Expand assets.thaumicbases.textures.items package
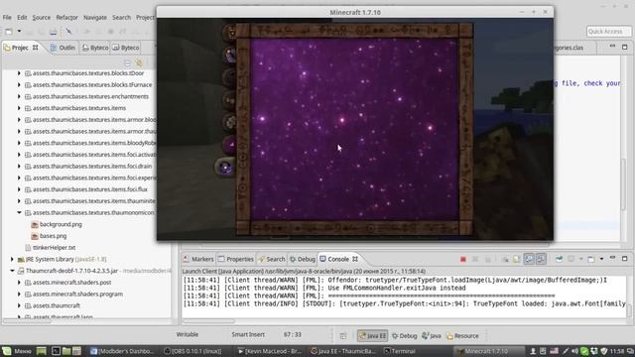This screenshot has height=357, width=635. click(x=19, y=108)
